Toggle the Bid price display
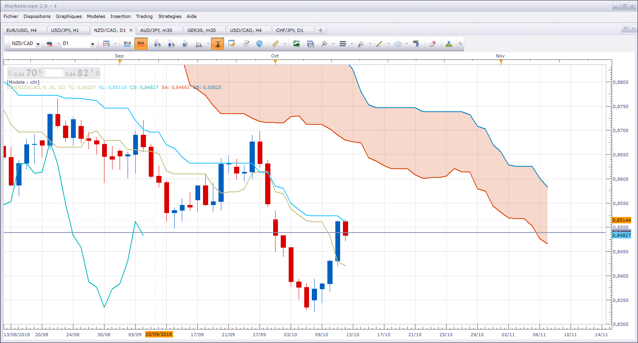Screen dimensions: 638x343 (127, 43)
